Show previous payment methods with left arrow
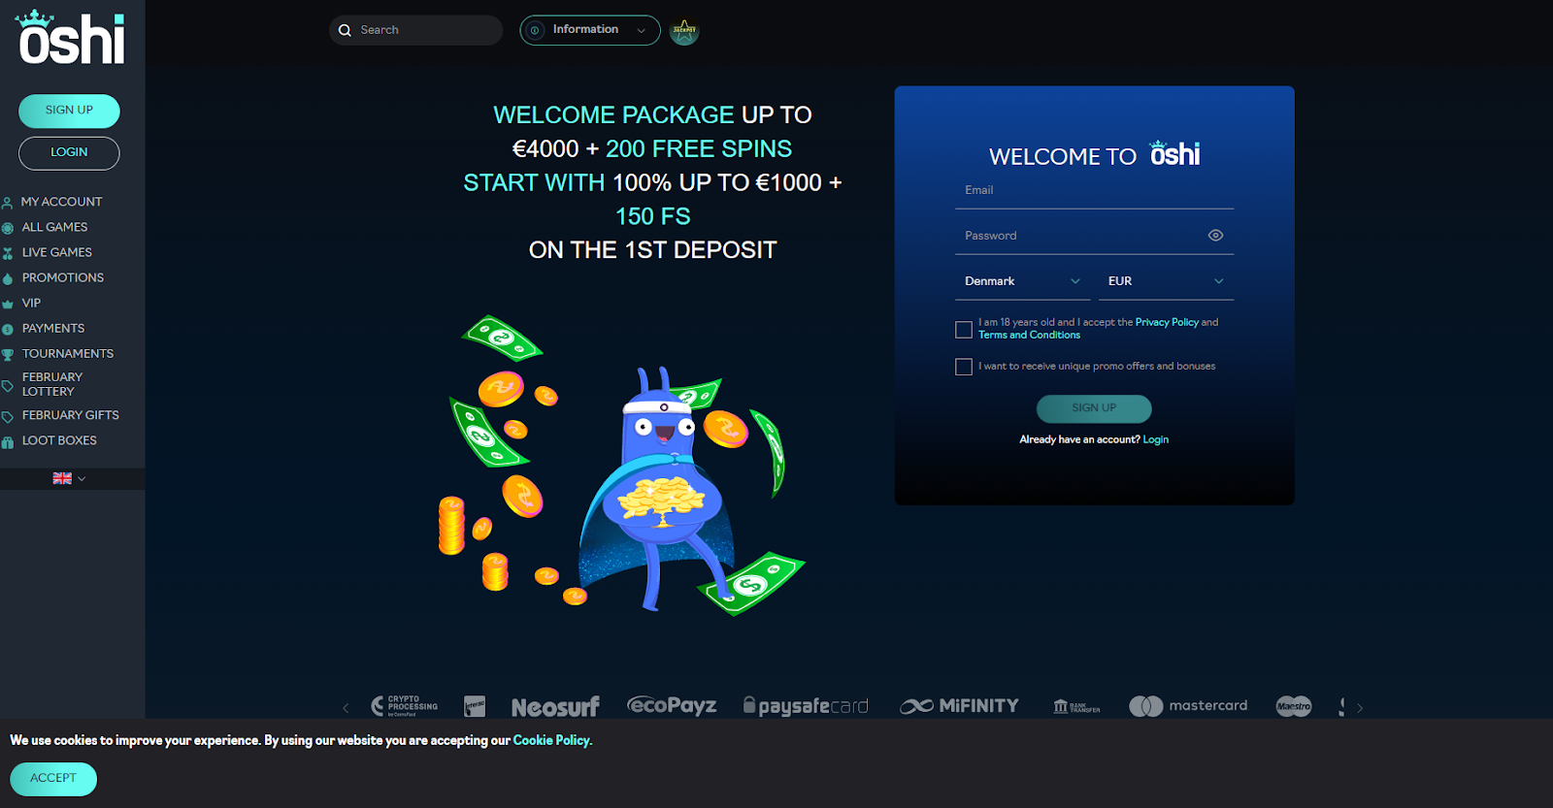 (x=346, y=708)
